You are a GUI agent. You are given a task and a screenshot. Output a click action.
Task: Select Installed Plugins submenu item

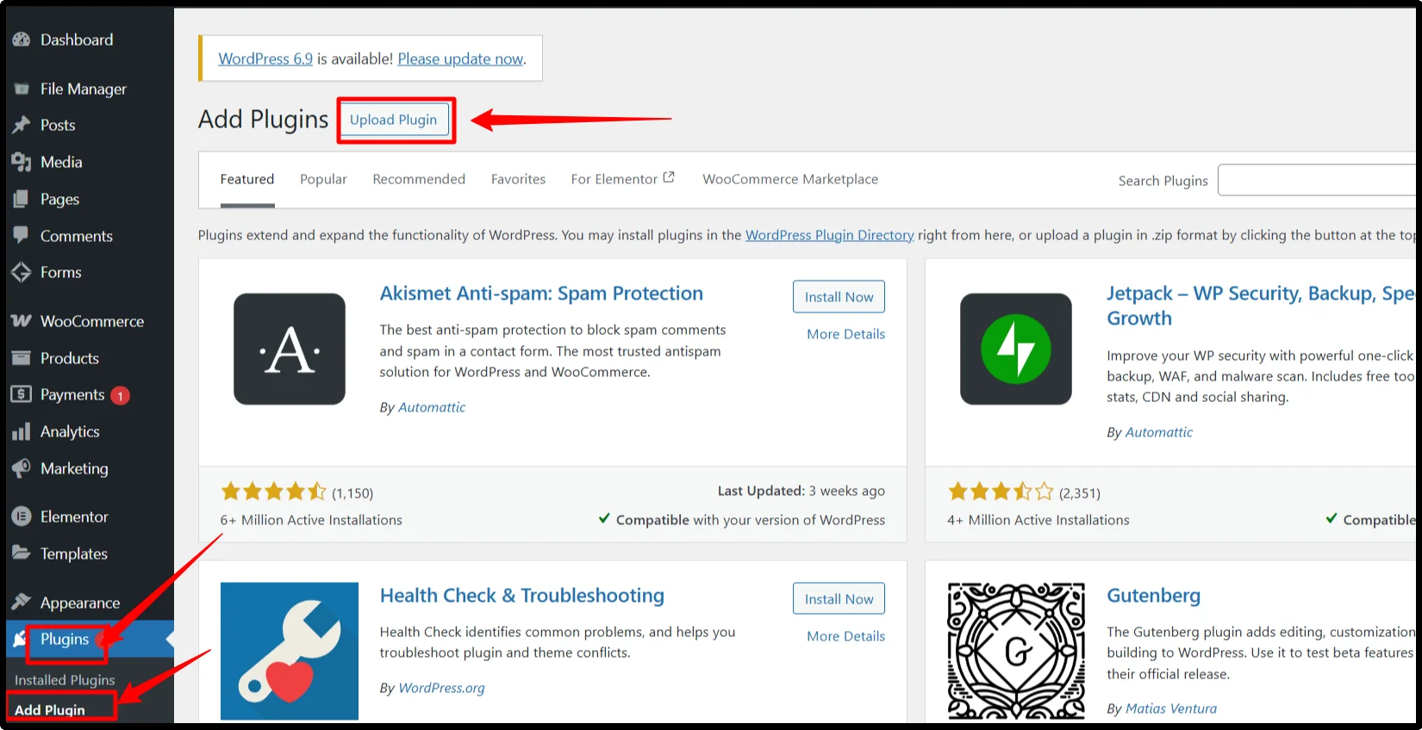pos(65,680)
